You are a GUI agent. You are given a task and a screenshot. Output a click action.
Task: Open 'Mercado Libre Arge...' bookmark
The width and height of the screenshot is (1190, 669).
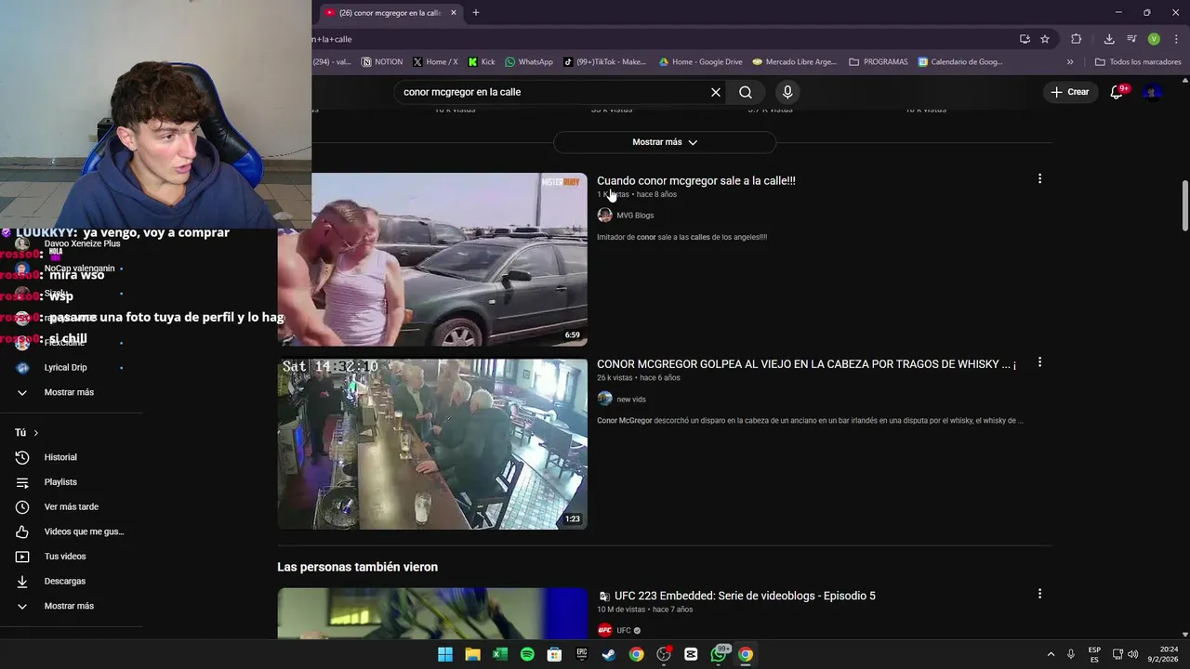point(795,62)
